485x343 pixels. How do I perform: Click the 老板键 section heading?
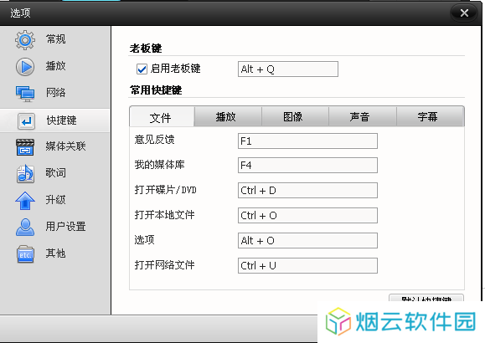[x=146, y=49]
